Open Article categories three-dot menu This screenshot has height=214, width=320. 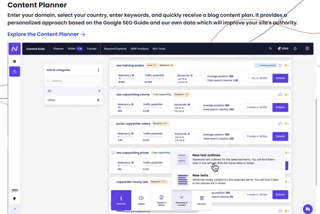(98, 70)
